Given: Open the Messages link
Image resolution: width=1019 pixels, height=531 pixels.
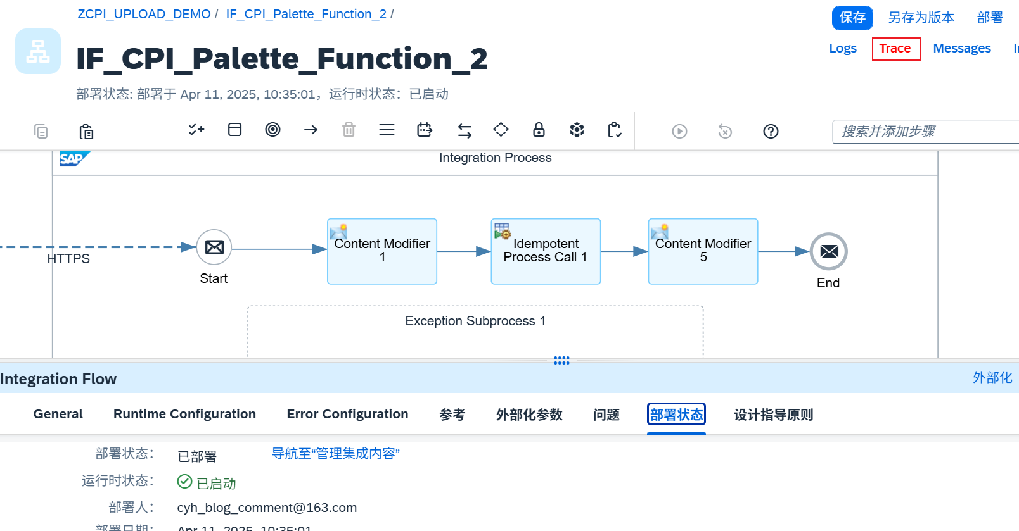Looking at the screenshot, I should (962, 49).
